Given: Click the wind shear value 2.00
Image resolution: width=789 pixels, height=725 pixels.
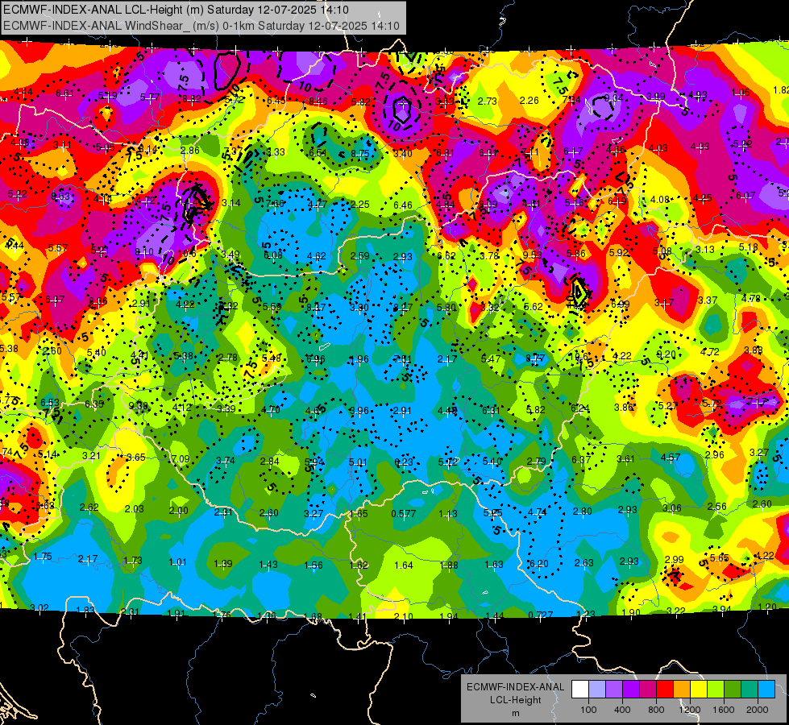Looking at the screenshot, I should (x=179, y=510).
